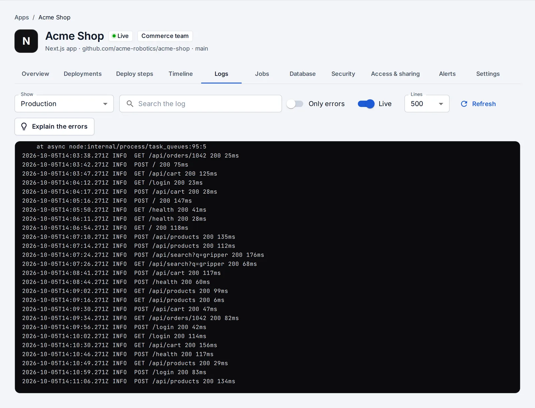Click the Commerce team badge

pos(165,36)
